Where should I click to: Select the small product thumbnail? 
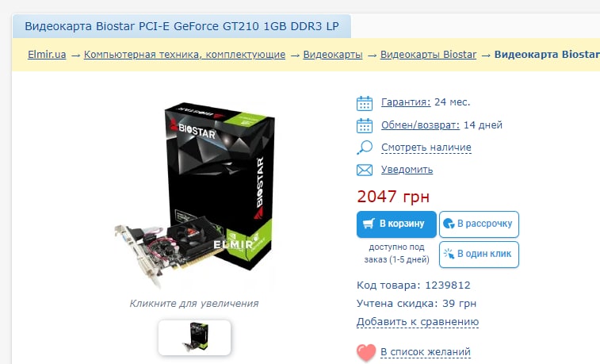[194, 338]
